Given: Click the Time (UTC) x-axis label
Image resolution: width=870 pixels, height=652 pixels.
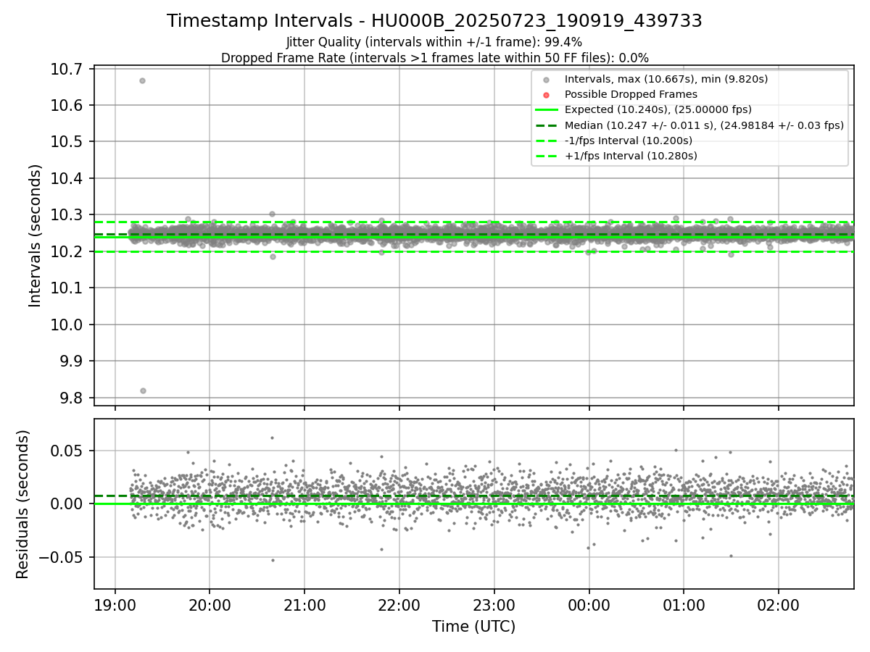Looking at the screenshot, I should 473,627.
